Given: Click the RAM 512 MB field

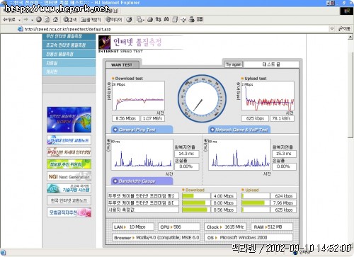Looking at the screenshot, I should click(x=272, y=227).
